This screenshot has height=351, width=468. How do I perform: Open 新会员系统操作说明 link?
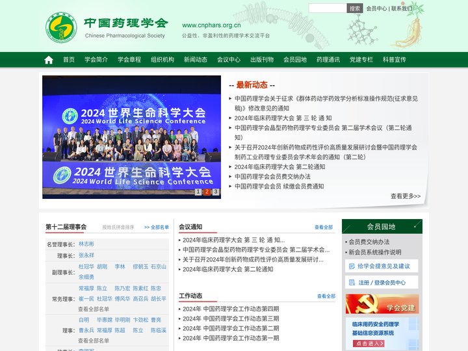point(375,252)
